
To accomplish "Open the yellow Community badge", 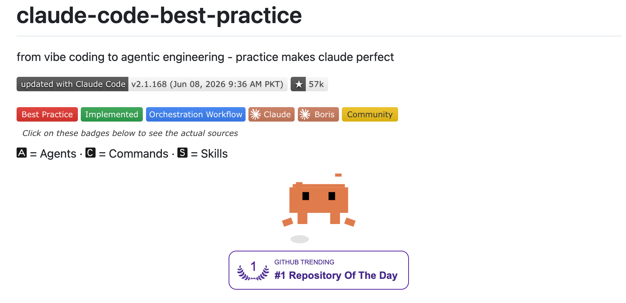I will point(370,114).
